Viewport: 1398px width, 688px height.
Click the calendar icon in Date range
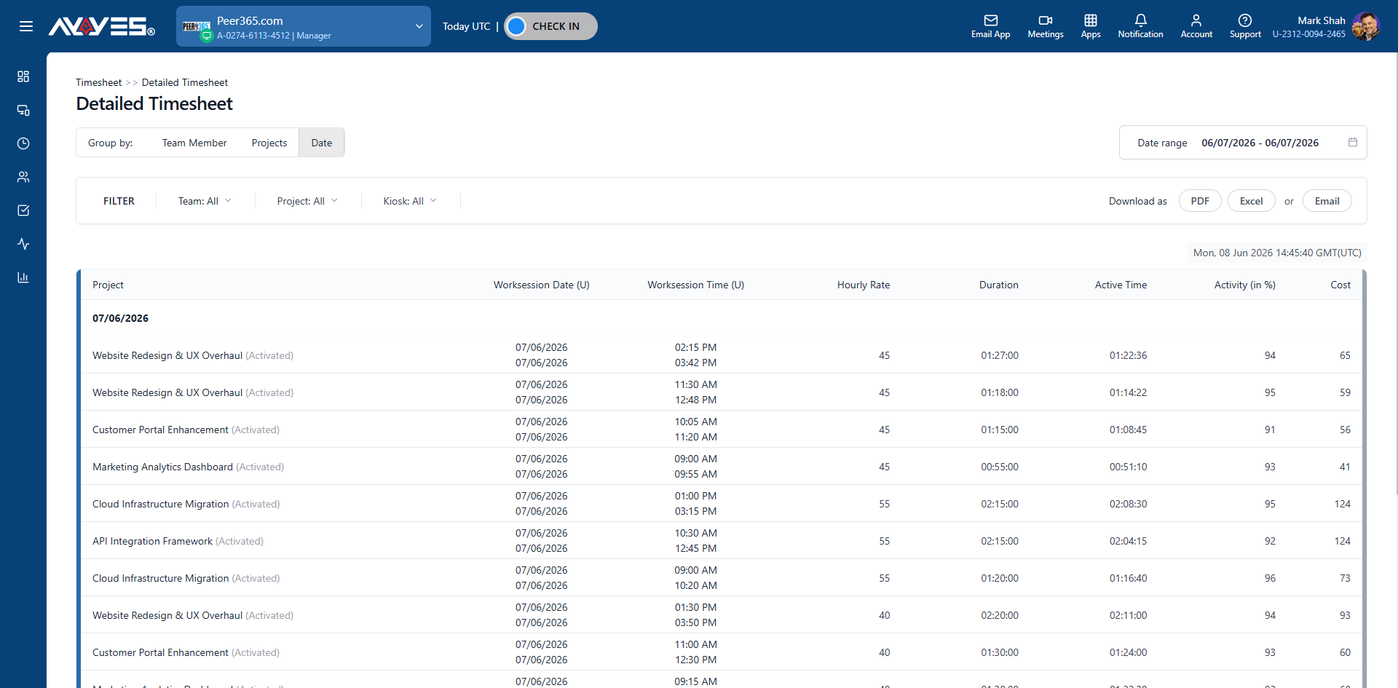click(1353, 142)
